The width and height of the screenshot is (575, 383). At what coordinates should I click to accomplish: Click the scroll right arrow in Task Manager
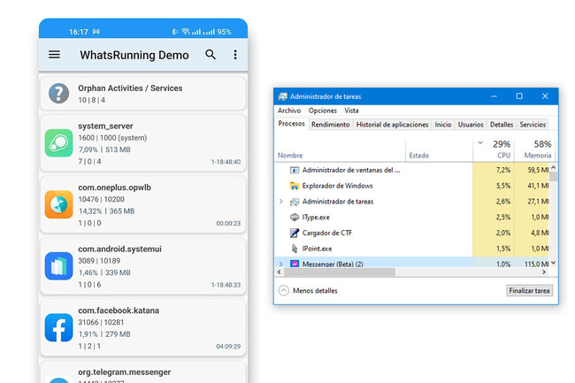click(x=544, y=272)
